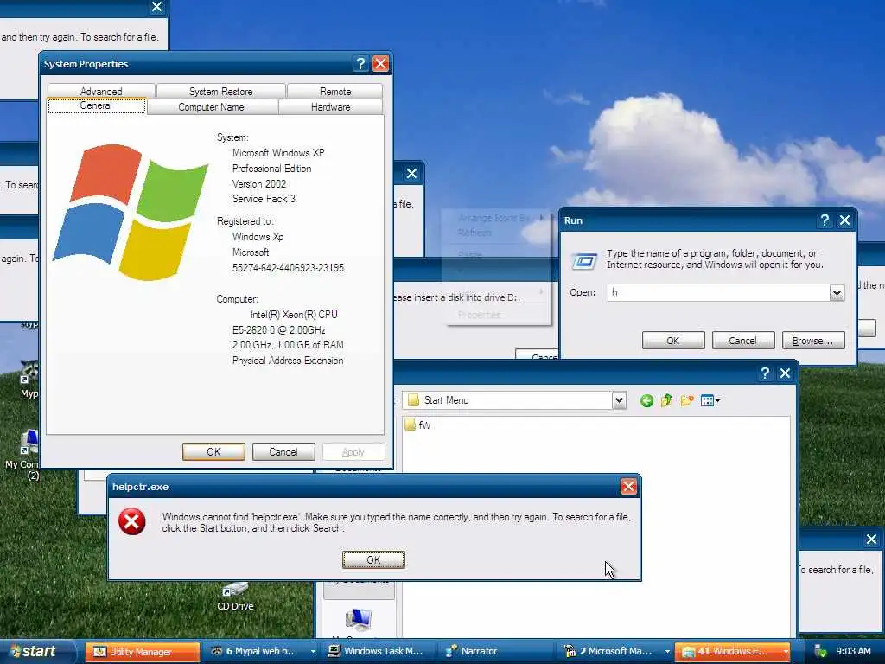Click the browse dialog help question mark

tap(765, 373)
